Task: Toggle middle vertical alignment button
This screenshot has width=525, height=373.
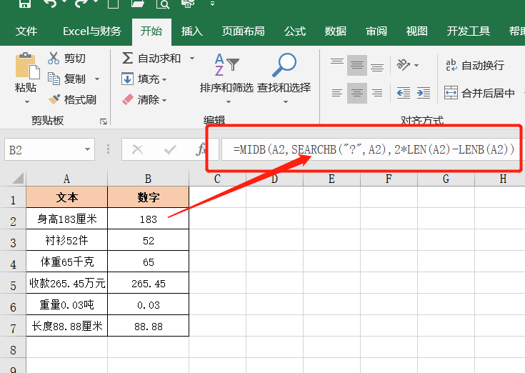Action: click(357, 65)
